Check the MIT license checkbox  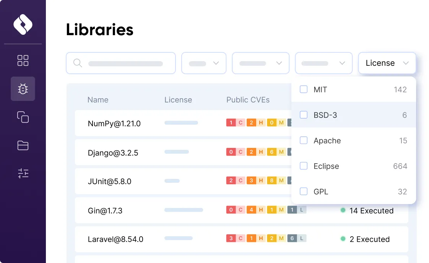click(304, 89)
